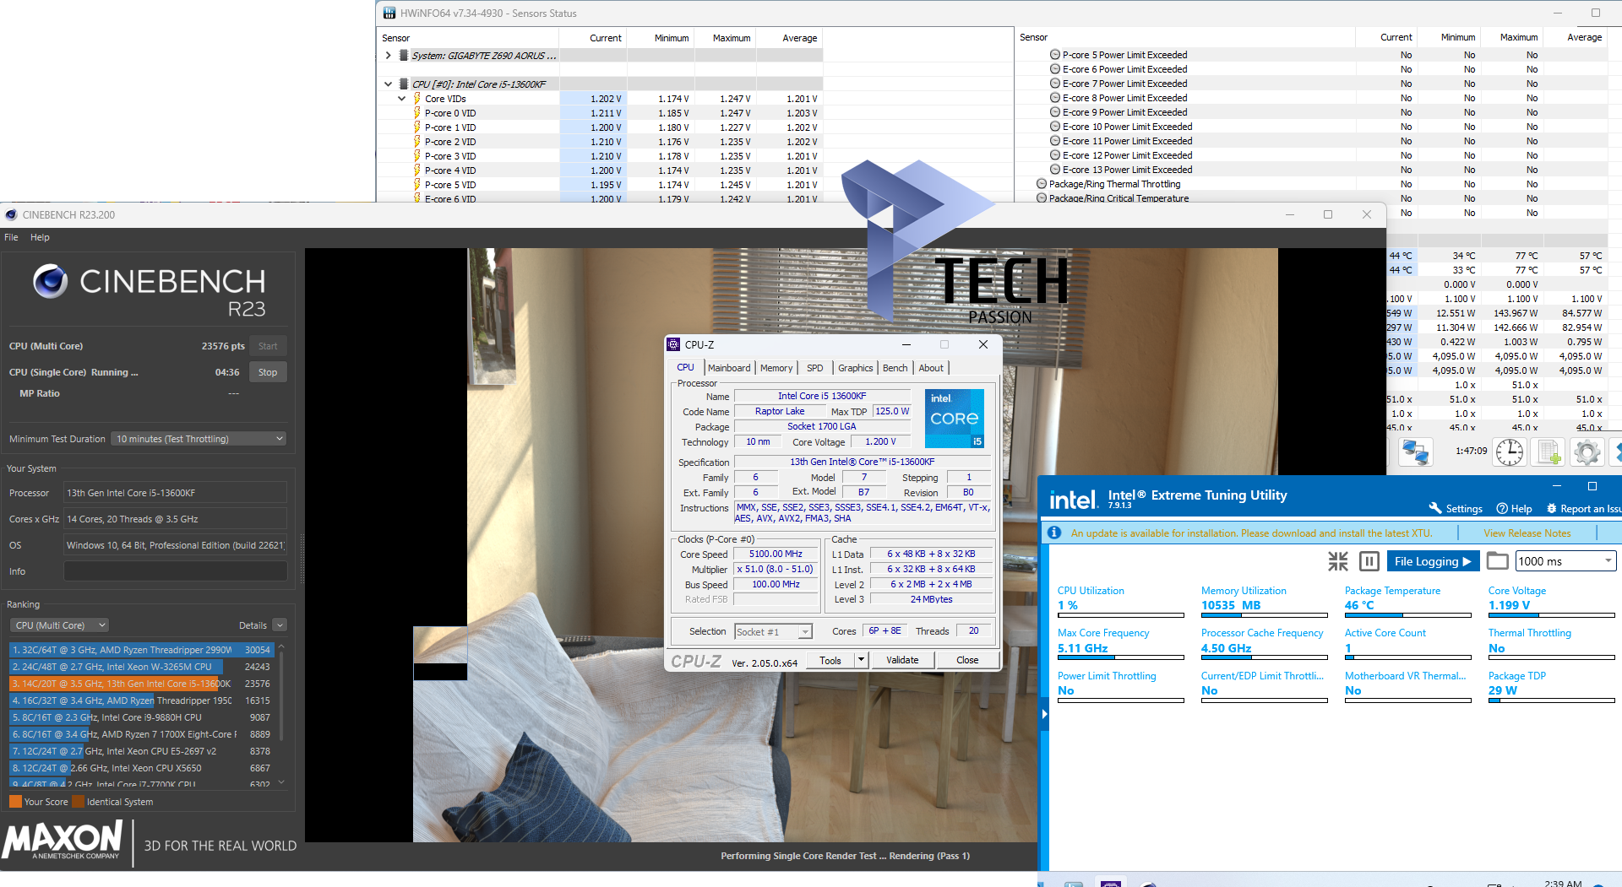The image size is (1622, 887).
Task: Click the XTU compact view arrows icon
Action: click(x=1338, y=561)
